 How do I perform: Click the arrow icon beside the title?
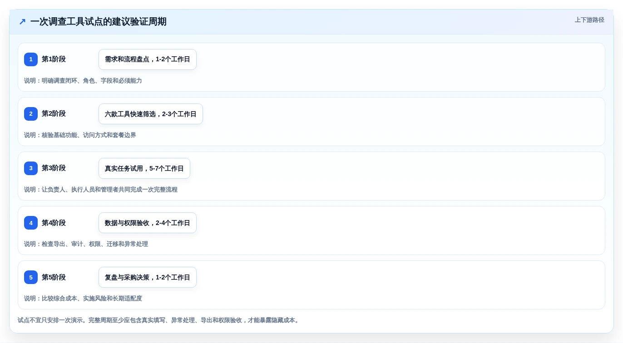(x=22, y=22)
